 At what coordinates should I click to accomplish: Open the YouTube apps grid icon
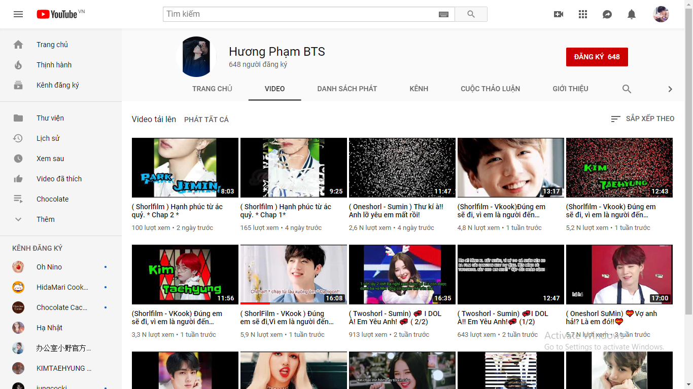pyautogui.click(x=583, y=14)
